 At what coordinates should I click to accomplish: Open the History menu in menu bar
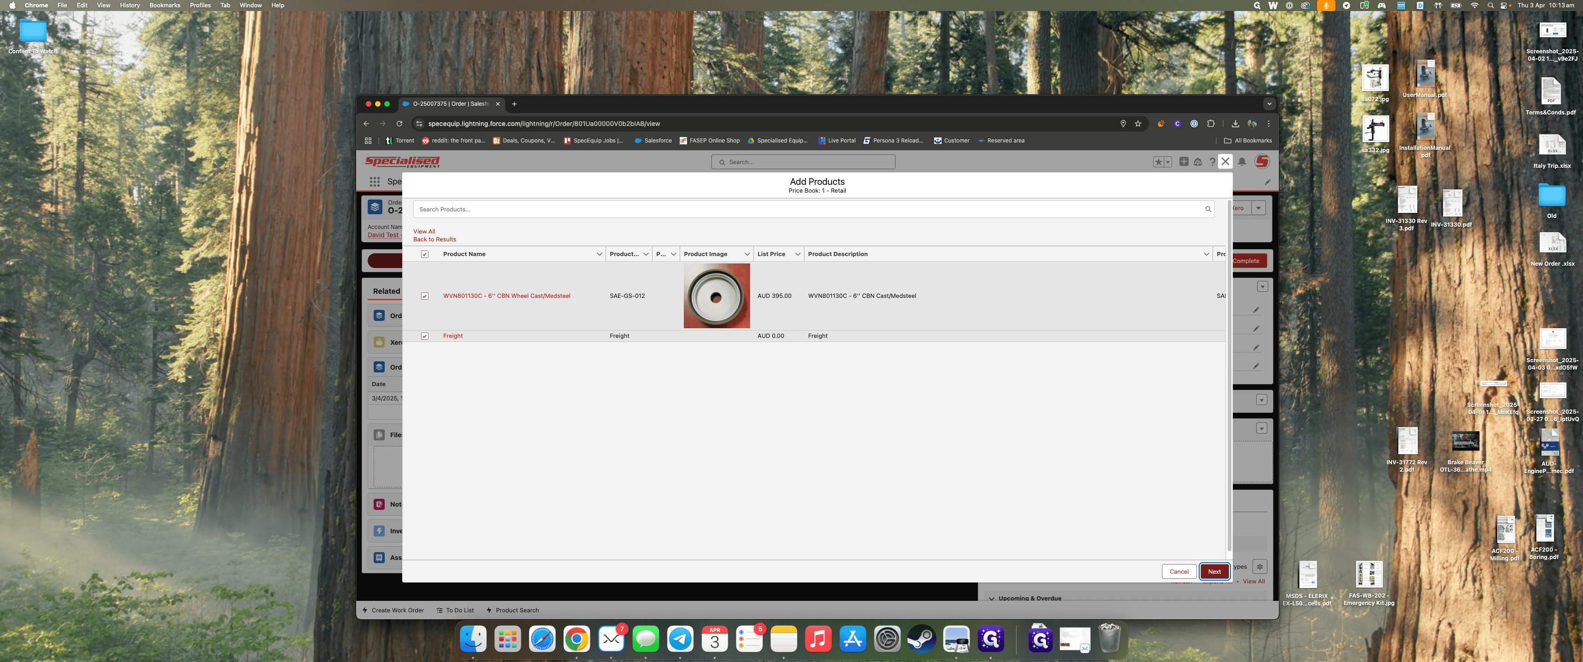(130, 6)
